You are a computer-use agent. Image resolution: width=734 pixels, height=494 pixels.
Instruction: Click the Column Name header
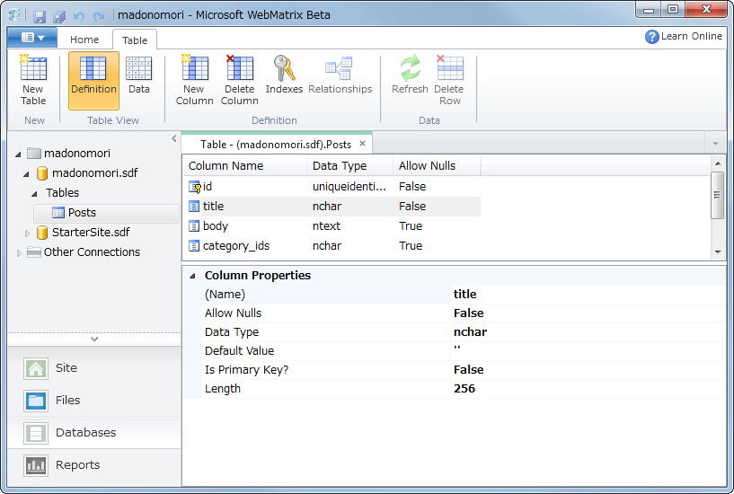[244, 166]
